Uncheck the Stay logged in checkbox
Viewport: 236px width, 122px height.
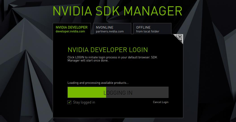point(69,102)
